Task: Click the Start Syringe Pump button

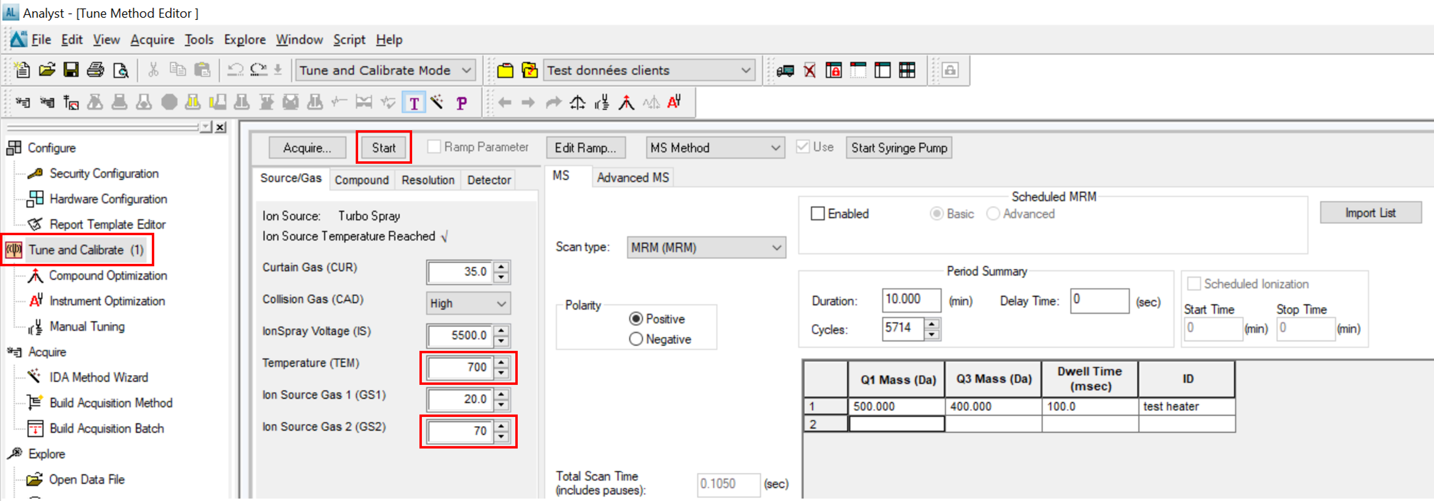Action: point(898,148)
